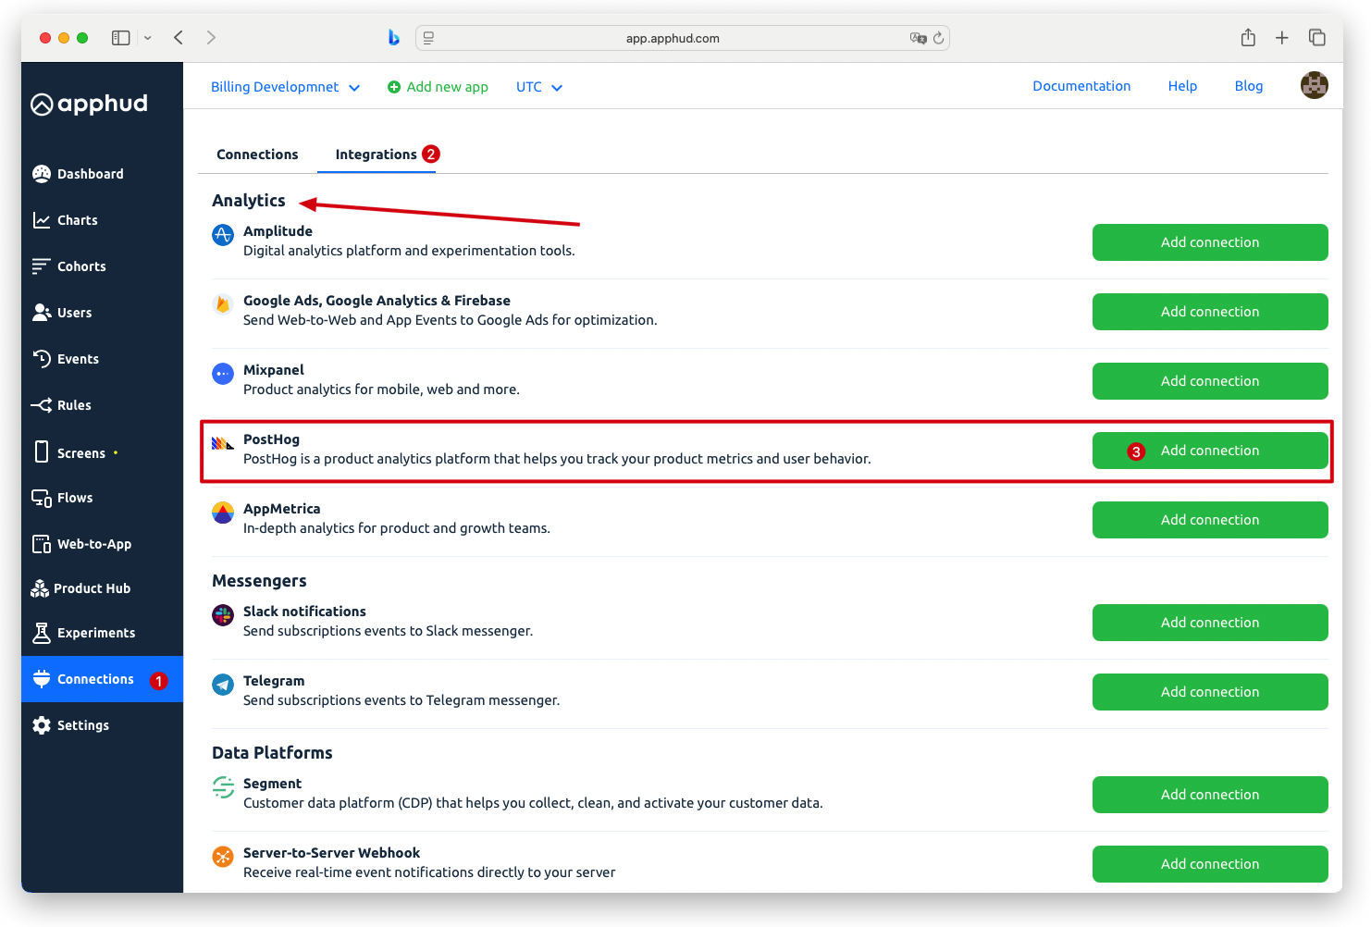Click the Firebase flame icon
Image resolution: width=1371 pixels, height=927 pixels.
point(223,304)
